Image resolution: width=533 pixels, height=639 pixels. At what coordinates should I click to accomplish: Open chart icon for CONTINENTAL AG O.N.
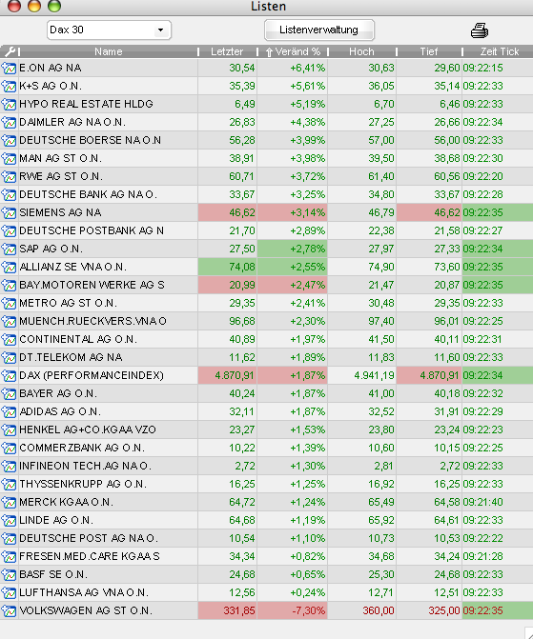pos(9,339)
